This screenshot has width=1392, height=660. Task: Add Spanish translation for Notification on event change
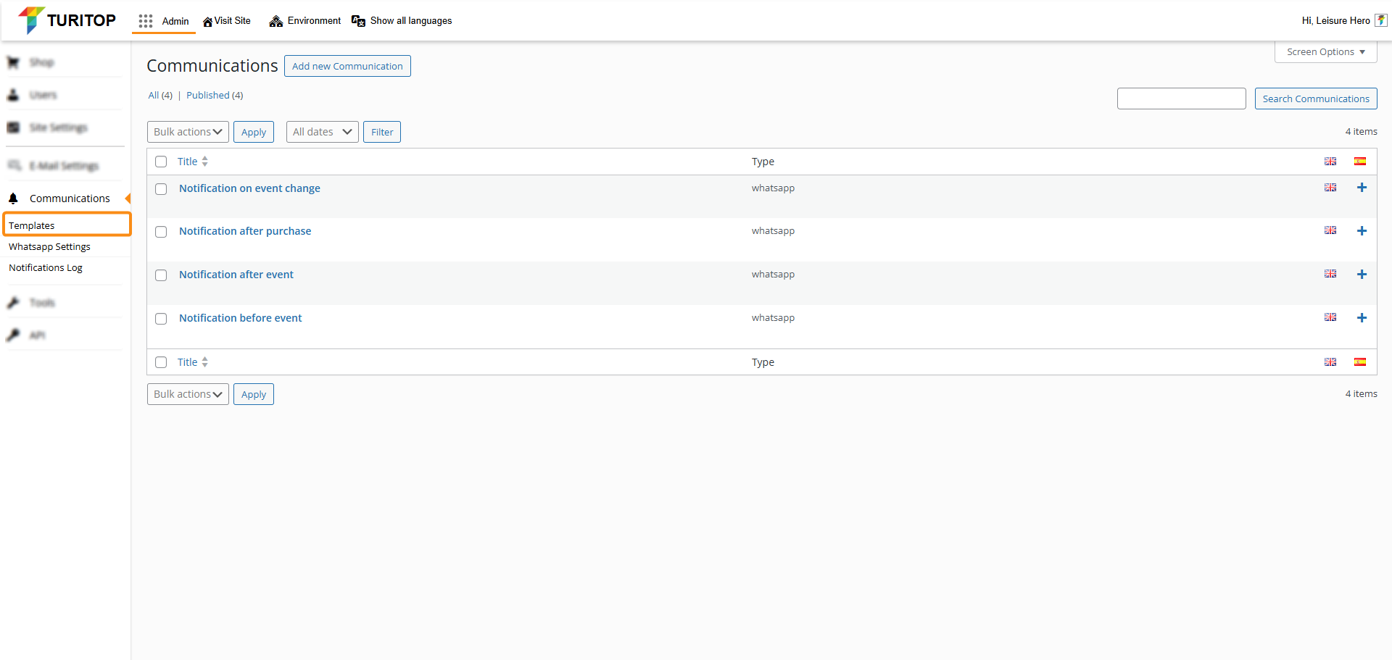pyautogui.click(x=1362, y=188)
